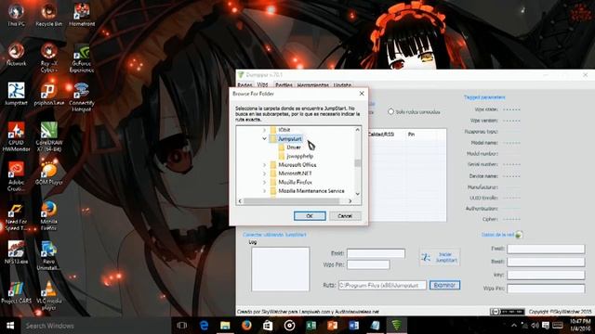Click the volume icon in system tray
Viewport: 595px width, 334px height.
[x=535, y=326]
